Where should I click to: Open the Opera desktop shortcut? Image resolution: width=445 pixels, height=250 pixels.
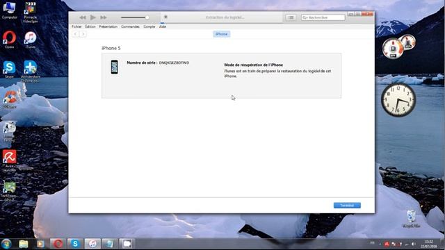(x=9, y=40)
